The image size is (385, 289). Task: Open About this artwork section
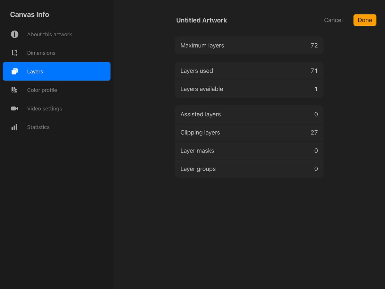point(56,34)
